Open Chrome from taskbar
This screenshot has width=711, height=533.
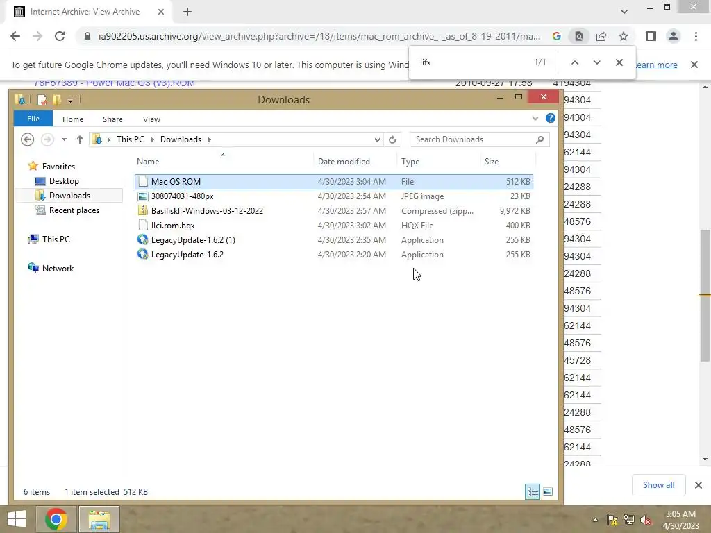pyautogui.click(x=56, y=519)
